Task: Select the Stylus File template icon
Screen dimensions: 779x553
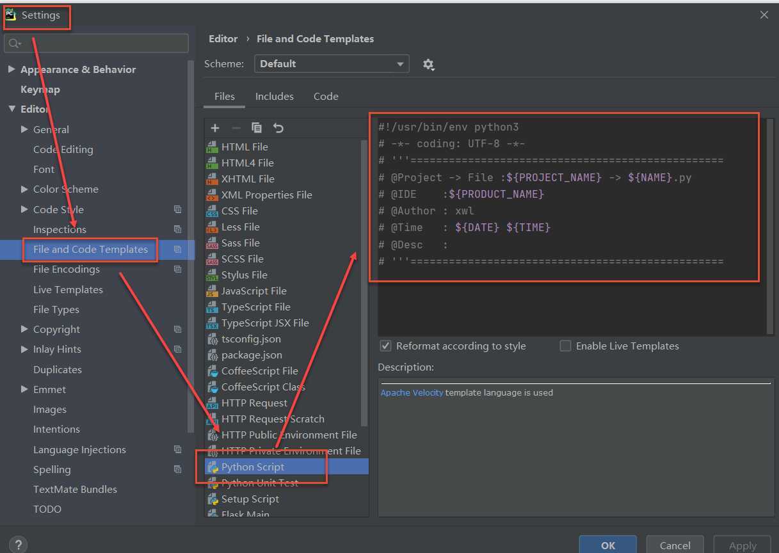Action: (x=213, y=275)
